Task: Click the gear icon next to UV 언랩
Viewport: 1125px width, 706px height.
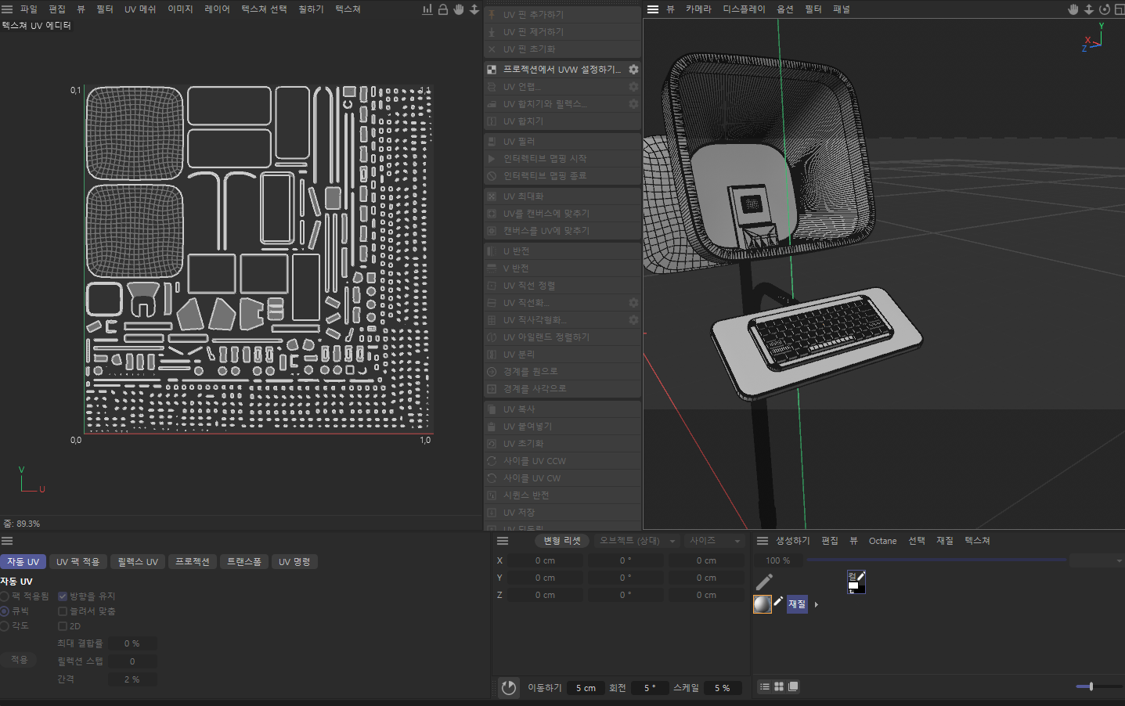Action: (633, 87)
